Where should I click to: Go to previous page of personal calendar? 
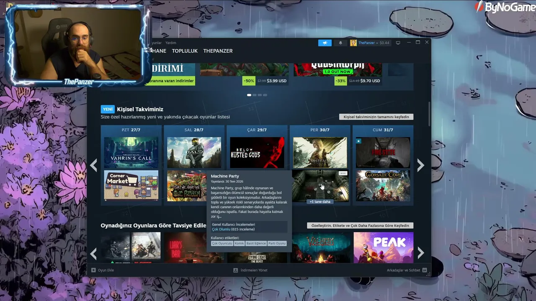pos(93,165)
